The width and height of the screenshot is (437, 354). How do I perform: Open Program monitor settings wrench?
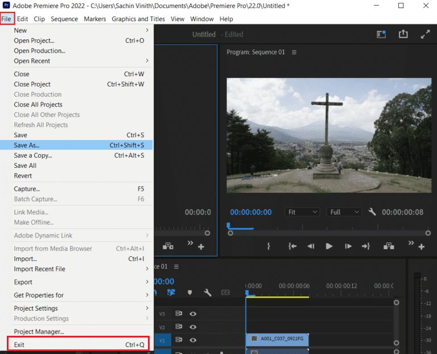372,212
